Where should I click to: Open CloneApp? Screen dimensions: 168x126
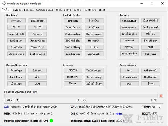point(17,84)
